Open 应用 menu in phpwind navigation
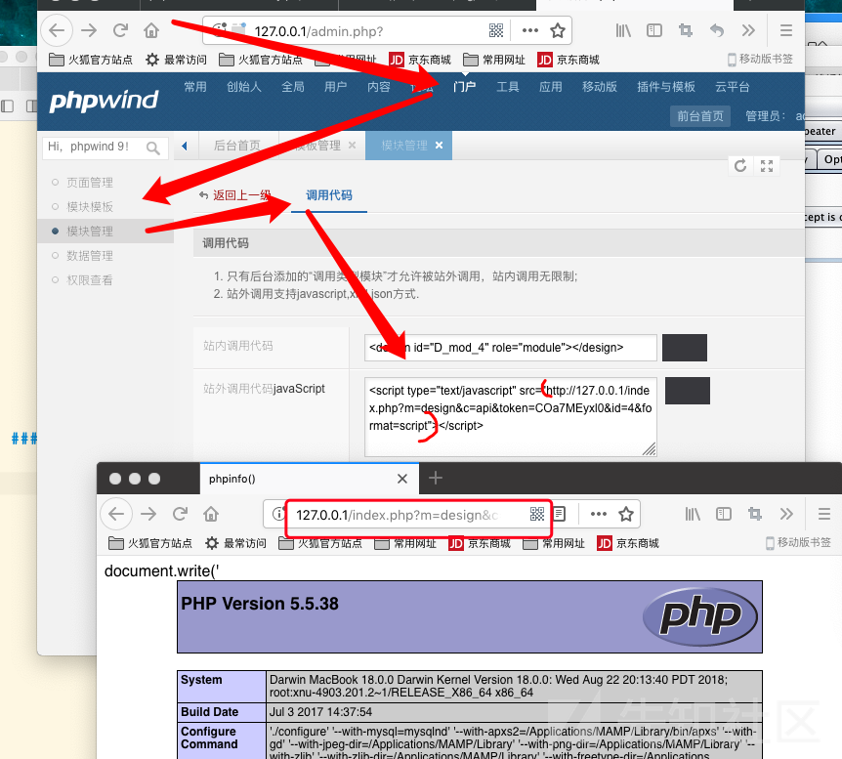This screenshot has height=759, width=842. [550, 87]
